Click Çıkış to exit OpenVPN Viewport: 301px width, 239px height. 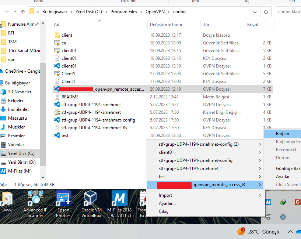click(163, 211)
